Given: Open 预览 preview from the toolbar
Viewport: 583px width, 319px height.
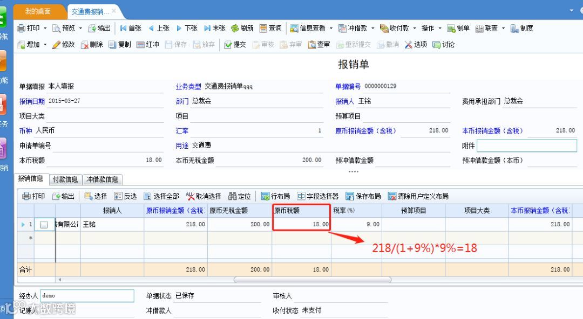Looking at the screenshot, I should click(64, 28).
